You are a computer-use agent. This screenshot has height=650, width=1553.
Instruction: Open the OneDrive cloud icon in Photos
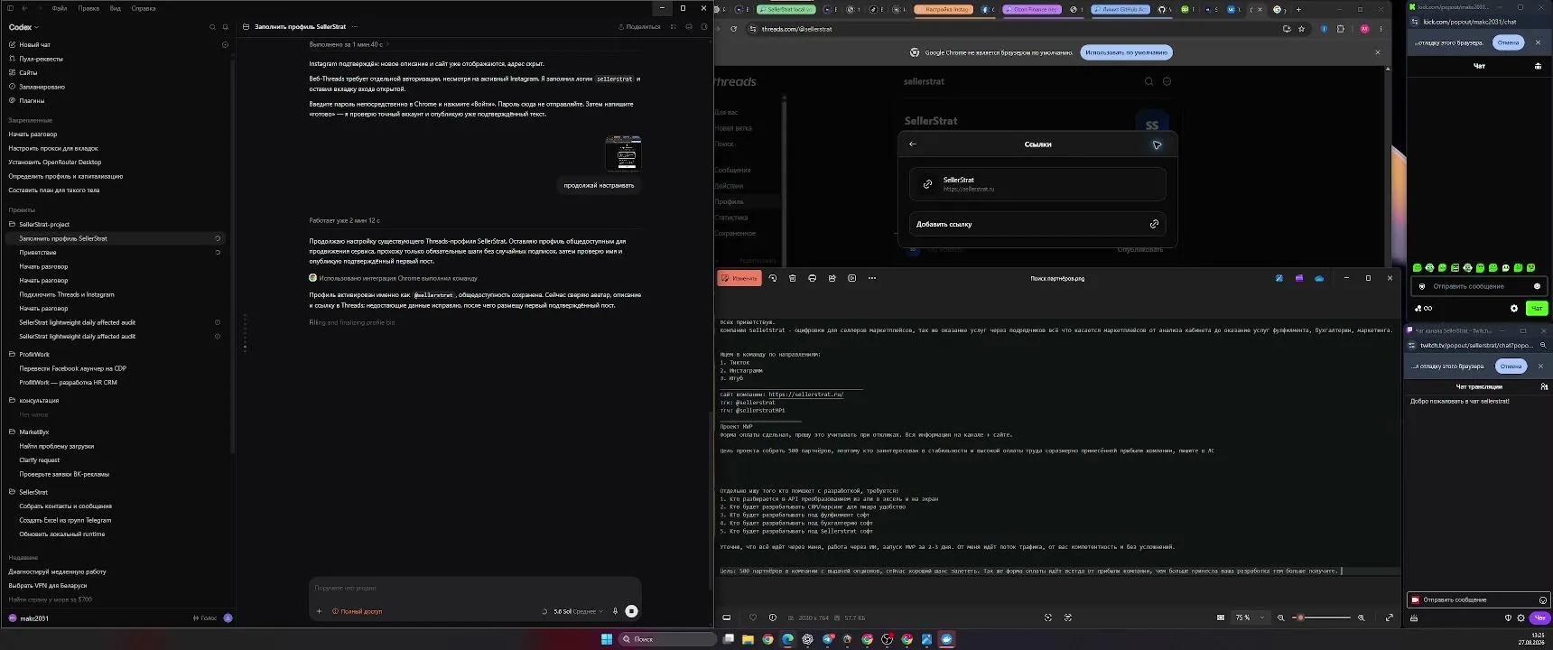pyautogui.click(x=1319, y=278)
